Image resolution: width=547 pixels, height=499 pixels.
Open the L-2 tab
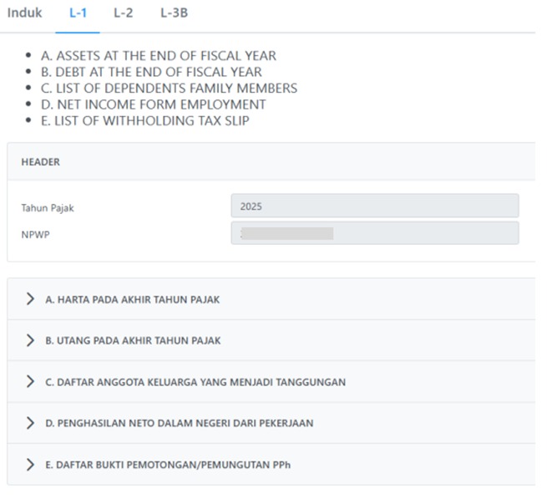tap(123, 13)
